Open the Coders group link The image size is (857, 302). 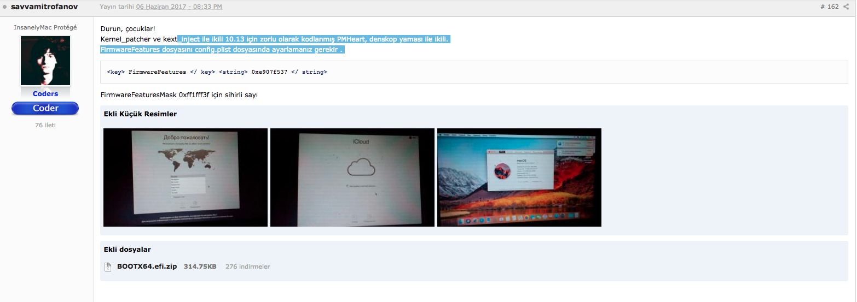click(x=45, y=94)
